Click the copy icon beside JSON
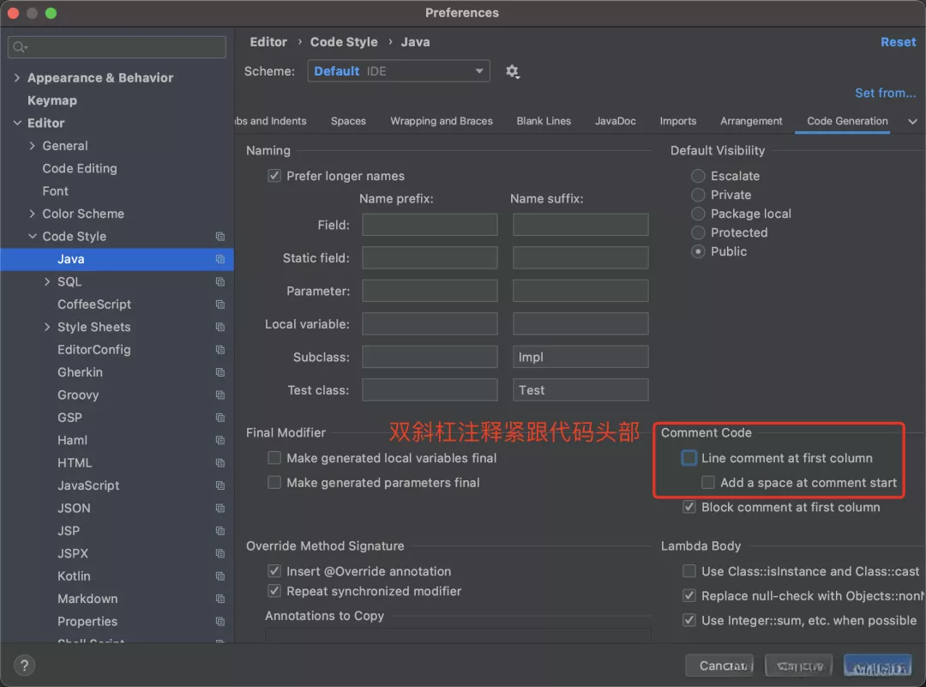 (220, 508)
